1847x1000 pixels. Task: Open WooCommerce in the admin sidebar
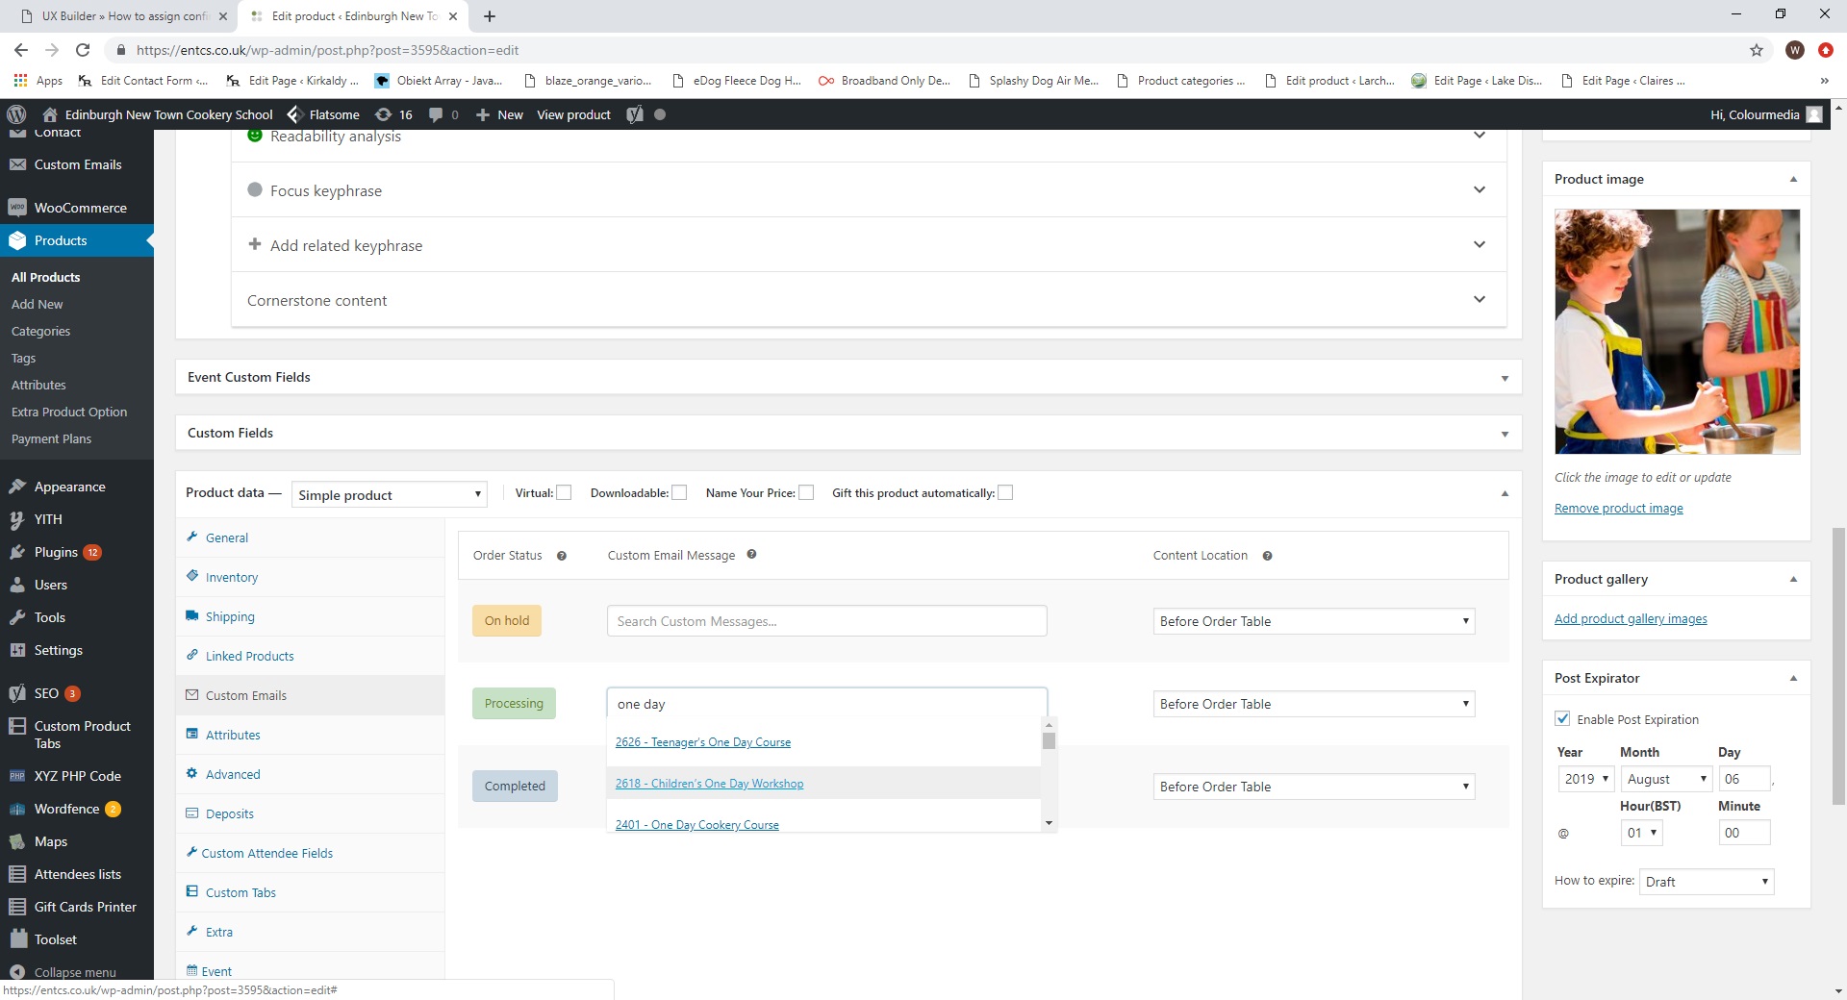80,208
